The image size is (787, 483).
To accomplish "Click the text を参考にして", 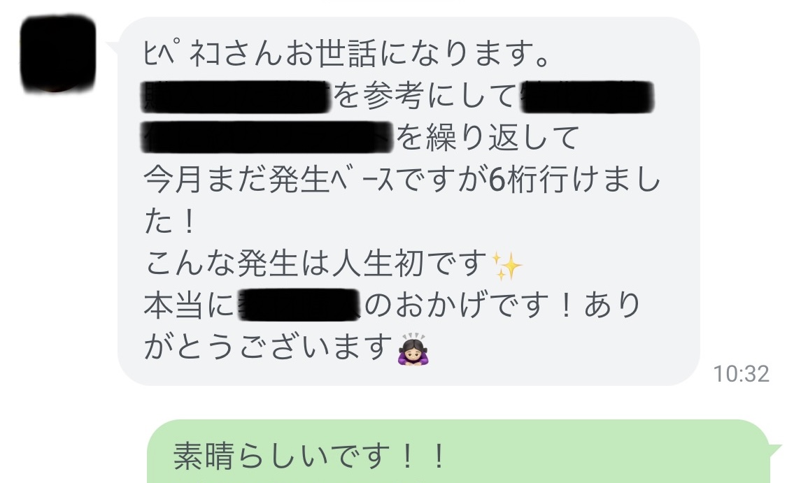I will click(x=425, y=96).
